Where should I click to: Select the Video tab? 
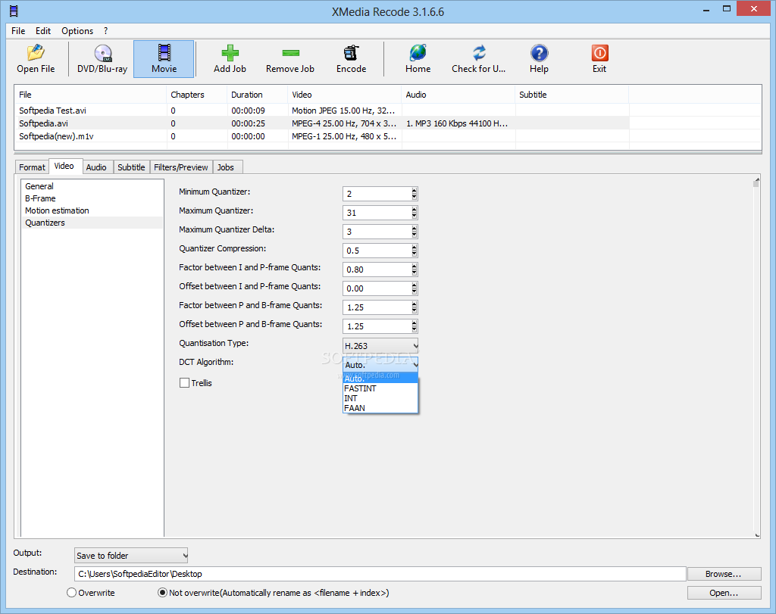(64, 166)
